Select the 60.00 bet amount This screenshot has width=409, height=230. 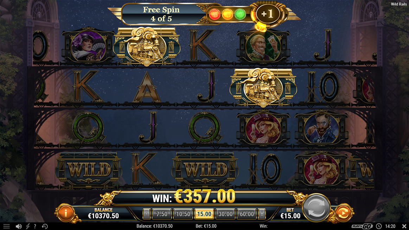247,214
